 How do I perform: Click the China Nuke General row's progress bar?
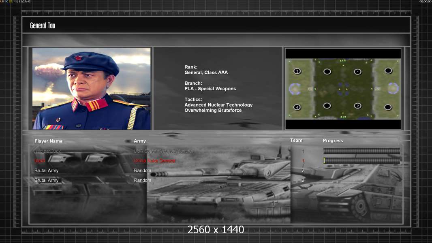361,161
